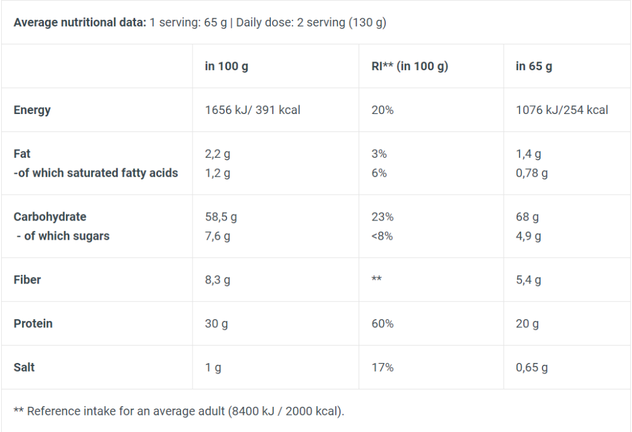Image resolution: width=632 pixels, height=432 pixels.
Task: Select the Carbohydrate row label
Action: pos(50,217)
